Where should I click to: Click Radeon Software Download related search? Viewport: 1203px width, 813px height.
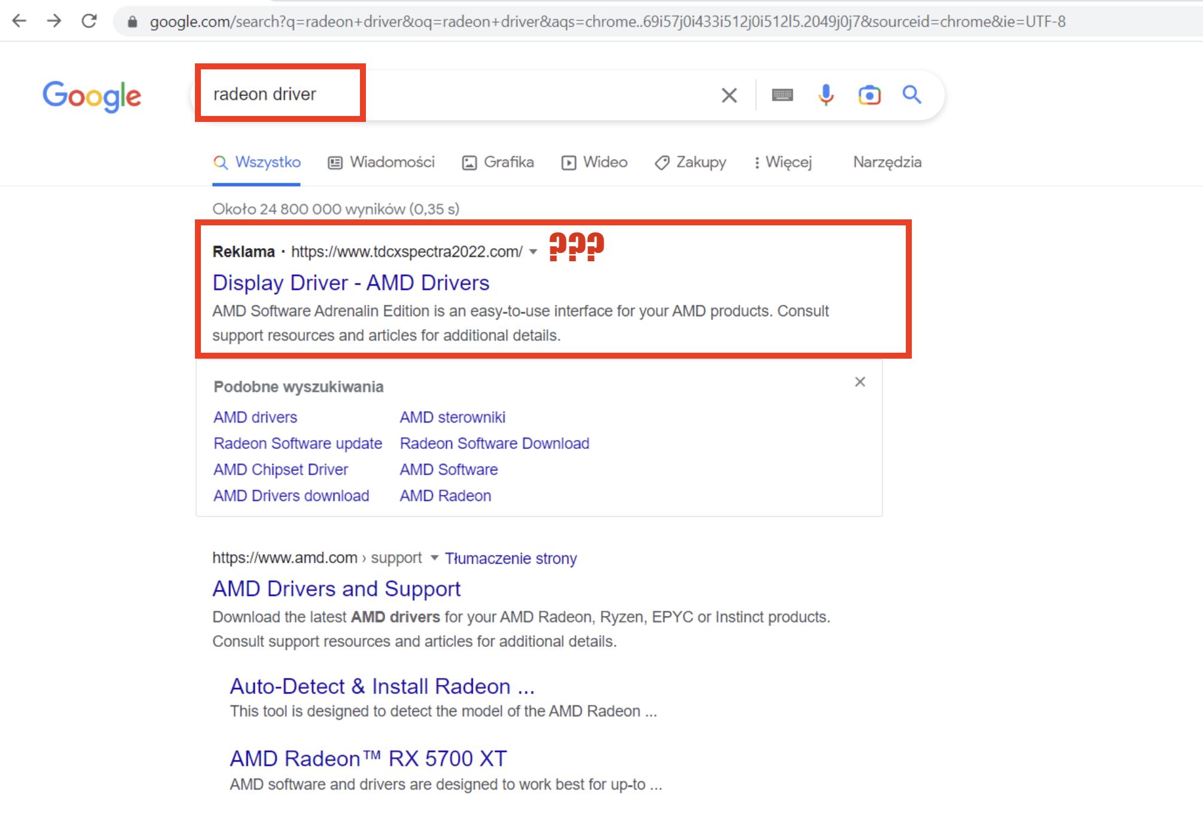[x=494, y=444]
